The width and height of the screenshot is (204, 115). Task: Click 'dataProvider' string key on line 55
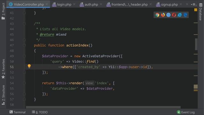(64, 88)
